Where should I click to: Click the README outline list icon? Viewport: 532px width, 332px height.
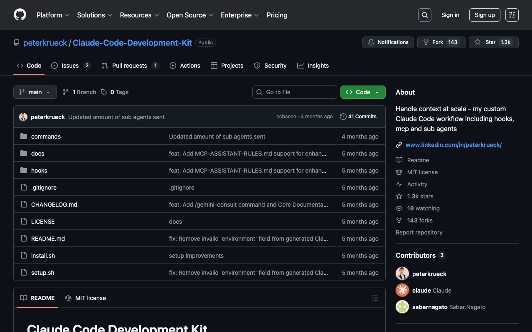(374, 298)
